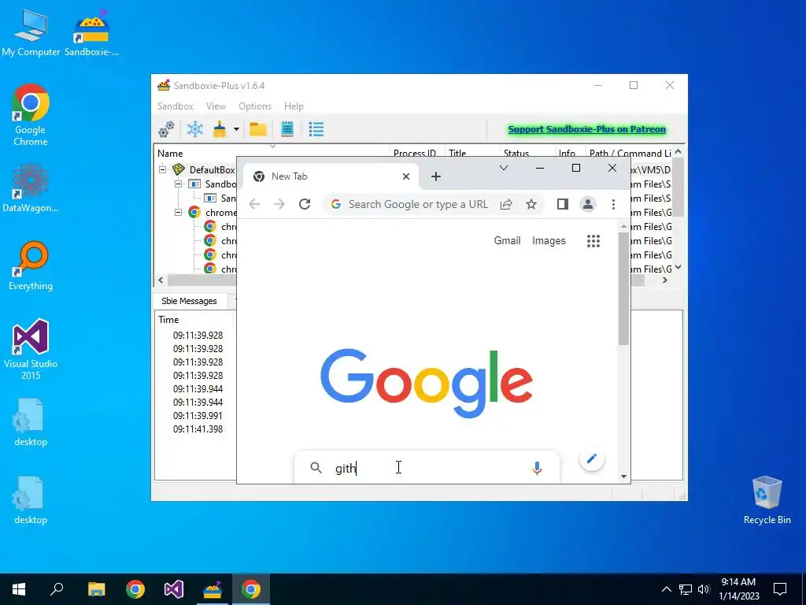
Task: Open Chrome three-dot menu
Action: click(x=613, y=204)
